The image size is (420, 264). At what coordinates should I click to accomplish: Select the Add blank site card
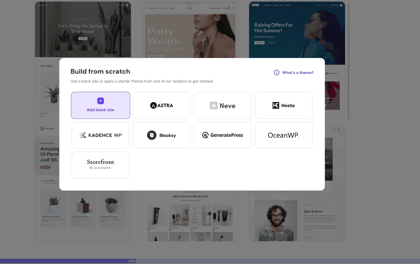[x=101, y=105]
